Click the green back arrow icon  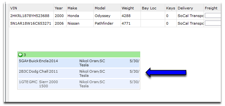pyautogui.click(x=20, y=55)
